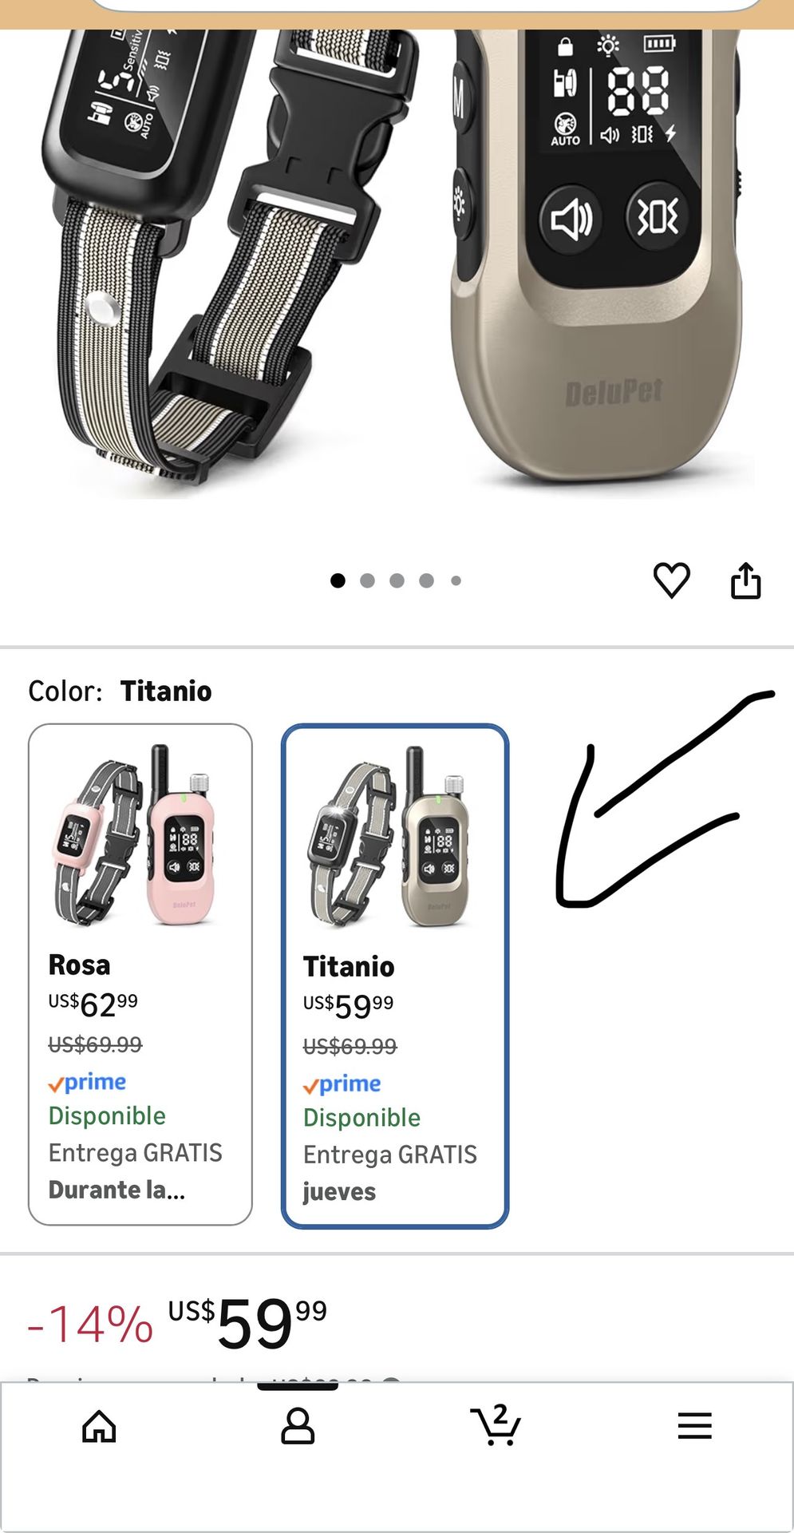This screenshot has height=1533, width=794.
Task: Open shopping cart with 2 items
Action: [x=496, y=1426]
